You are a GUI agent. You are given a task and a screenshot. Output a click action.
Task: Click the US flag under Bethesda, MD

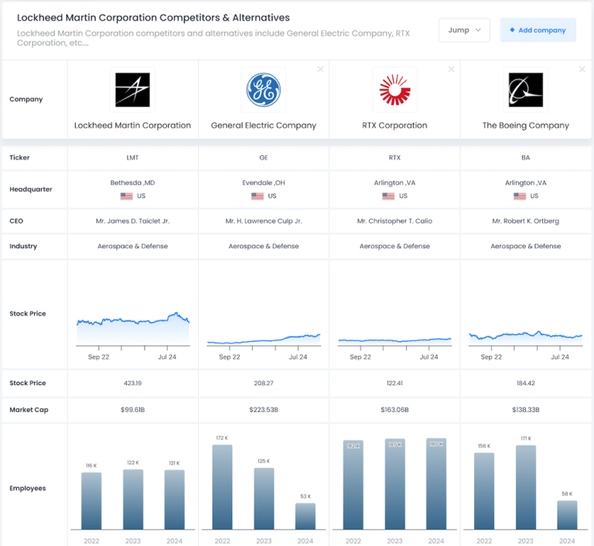[x=127, y=196]
